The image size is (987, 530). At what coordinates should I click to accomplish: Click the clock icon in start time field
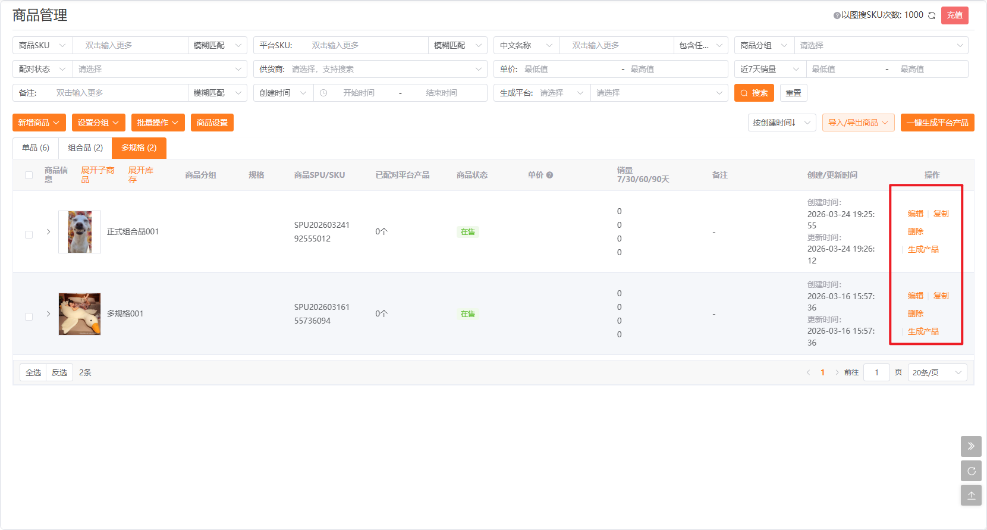point(323,93)
